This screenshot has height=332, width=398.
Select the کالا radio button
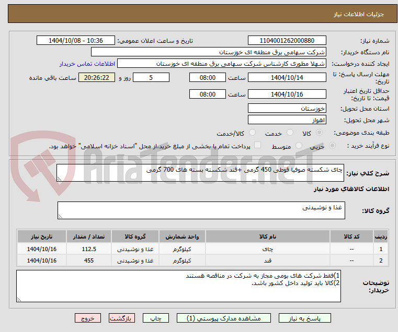[x=320, y=133]
